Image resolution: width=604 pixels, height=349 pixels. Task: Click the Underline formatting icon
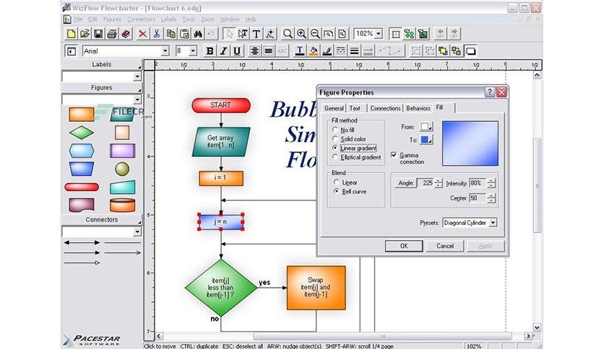point(237,50)
